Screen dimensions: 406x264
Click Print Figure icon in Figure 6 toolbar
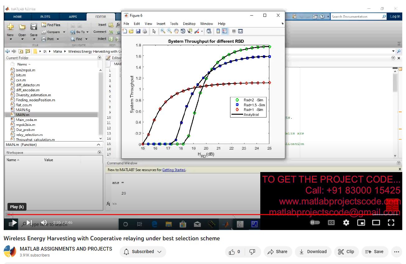[145, 31]
